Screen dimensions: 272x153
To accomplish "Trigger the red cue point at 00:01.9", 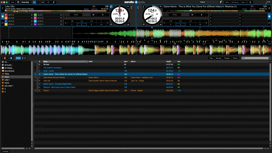I will pyautogui.click(x=6, y=15).
